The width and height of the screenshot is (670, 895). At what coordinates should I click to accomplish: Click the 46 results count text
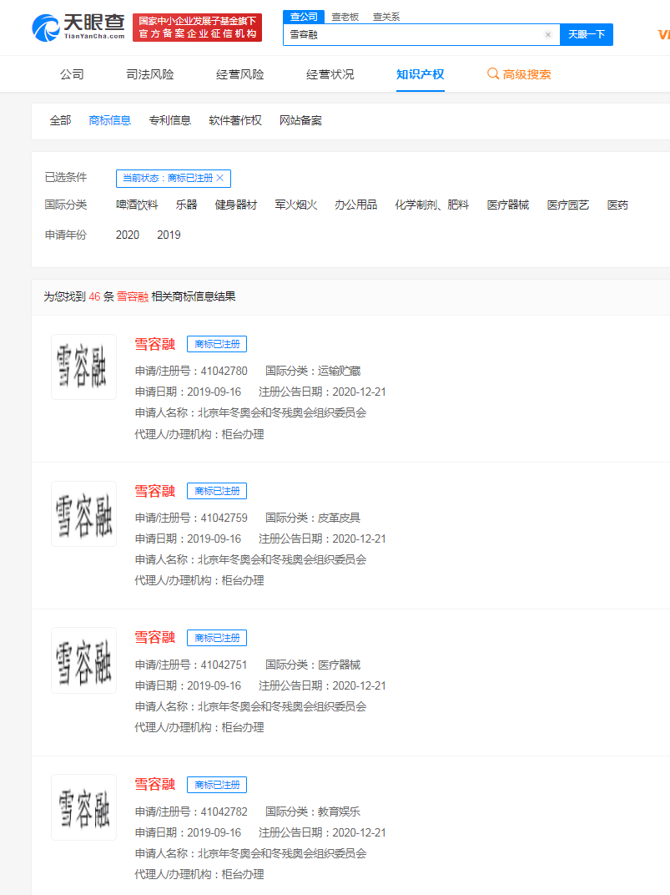coord(94,297)
